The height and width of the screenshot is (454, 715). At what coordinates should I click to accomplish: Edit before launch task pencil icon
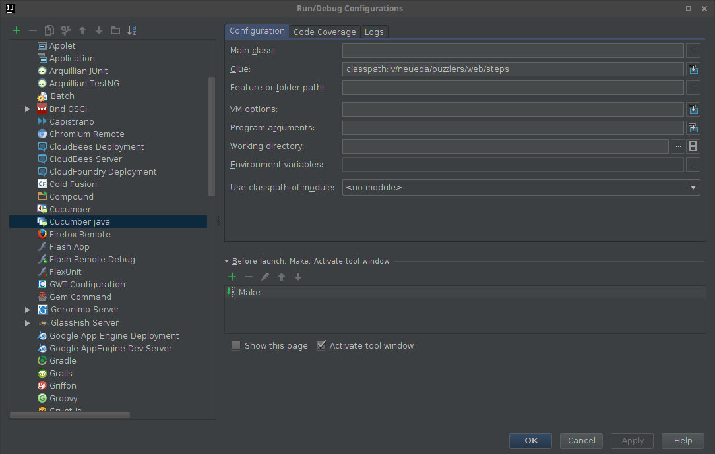tap(265, 277)
